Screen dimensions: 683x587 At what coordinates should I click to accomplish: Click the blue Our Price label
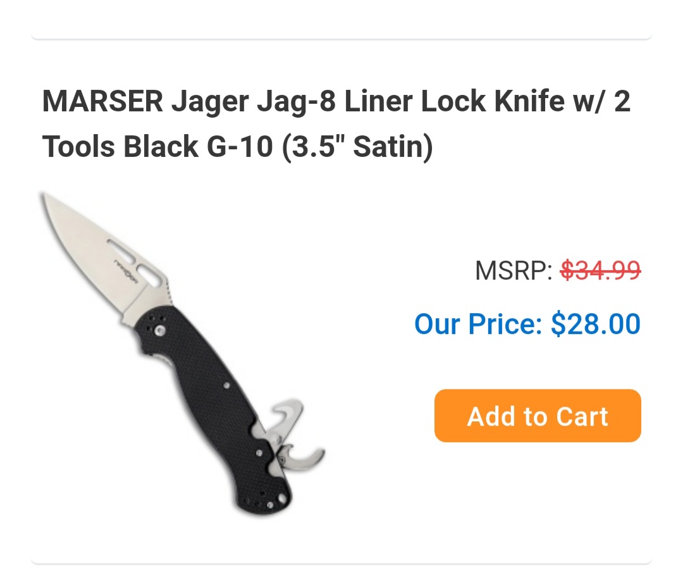[x=478, y=324]
